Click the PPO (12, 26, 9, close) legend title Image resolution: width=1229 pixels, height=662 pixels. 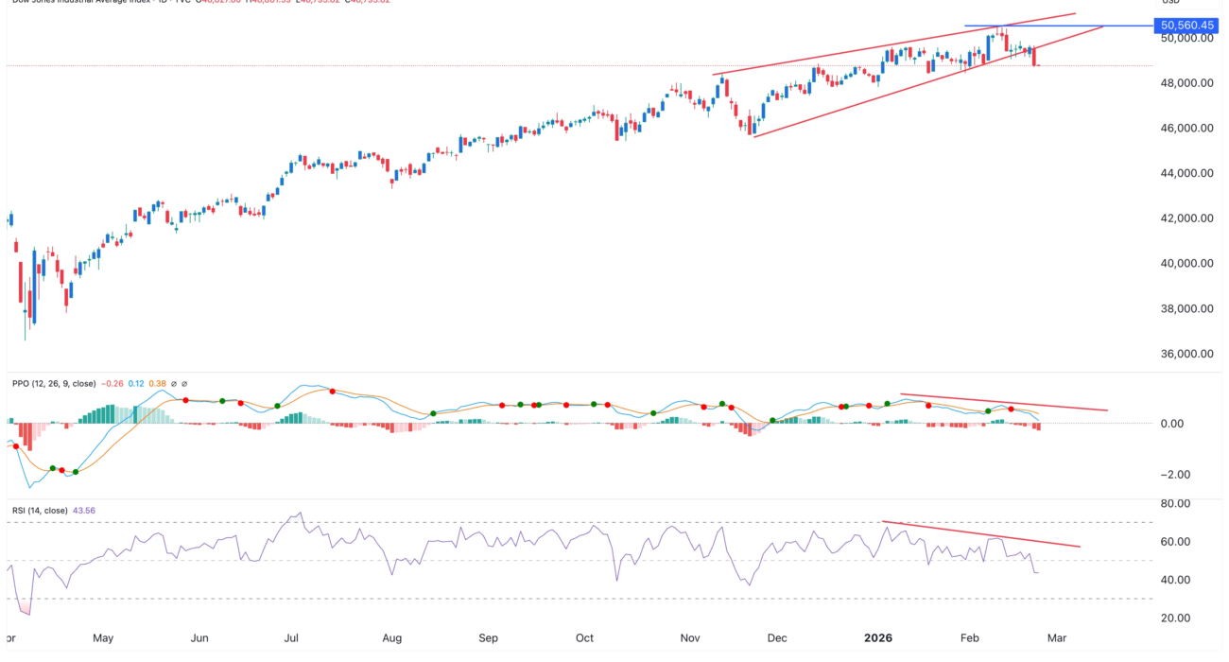(x=55, y=384)
